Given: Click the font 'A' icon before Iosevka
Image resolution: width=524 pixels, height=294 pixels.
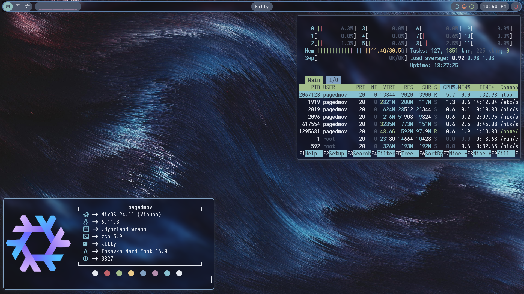Looking at the screenshot, I should pos(86,251).
